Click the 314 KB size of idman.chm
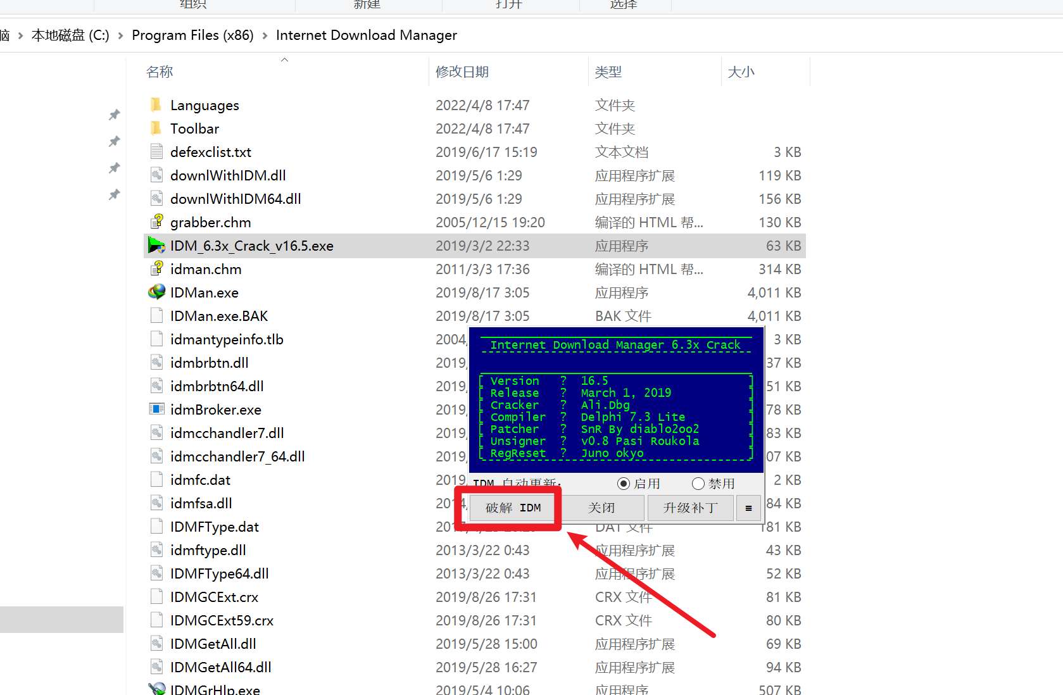1063x695 pixels. pos(780,269)
